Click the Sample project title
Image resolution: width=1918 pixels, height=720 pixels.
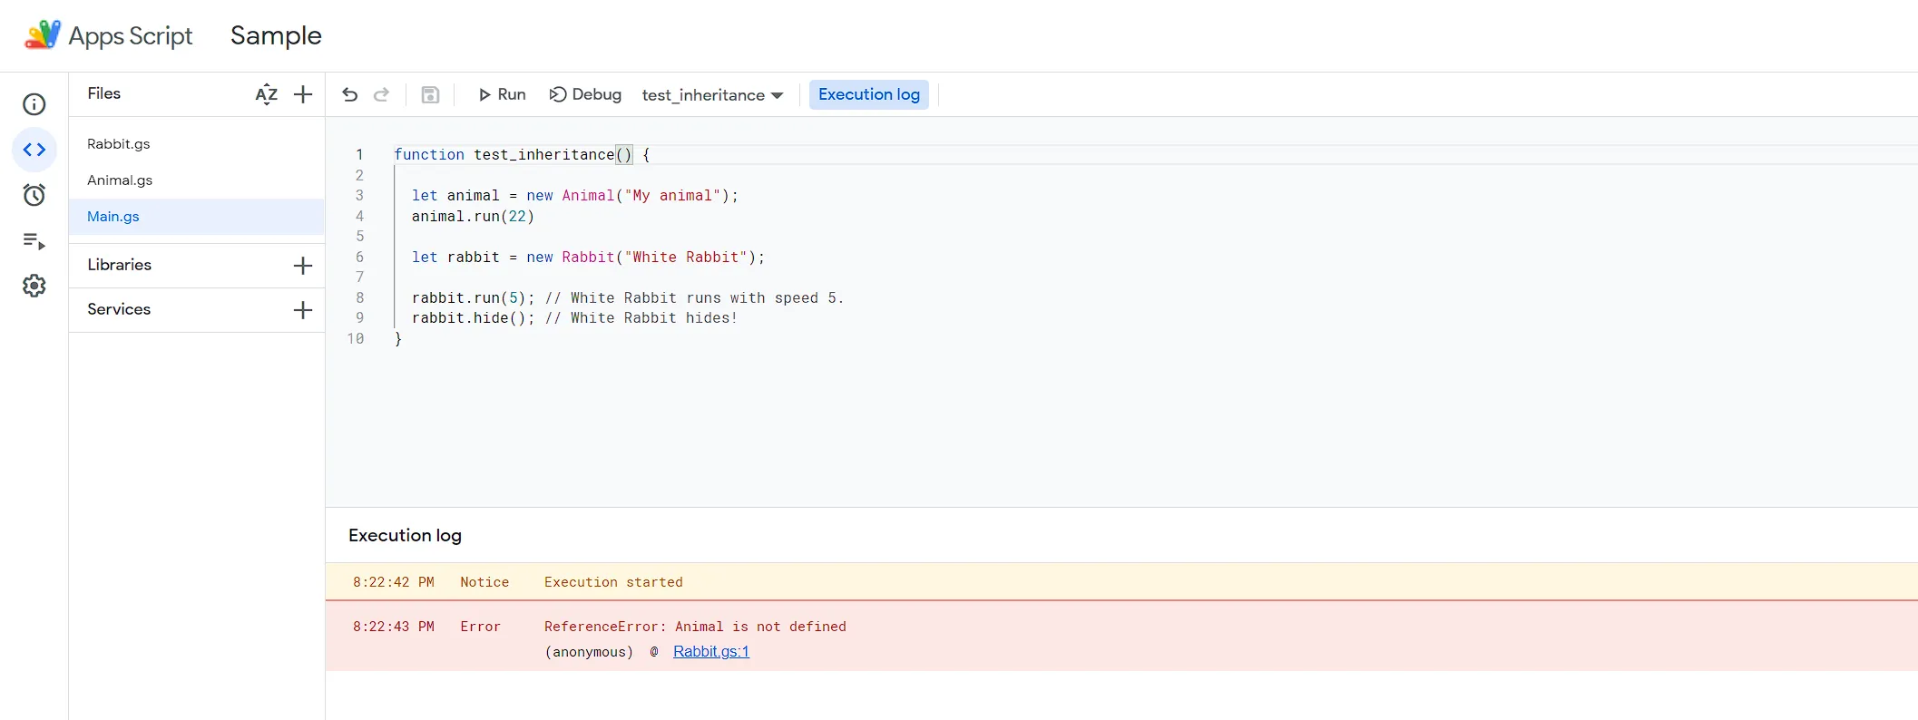pyautogui.click(x=276, y=35)
